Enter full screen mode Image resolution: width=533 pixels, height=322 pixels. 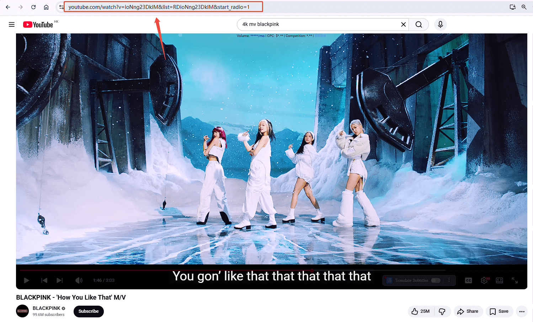coord(515,280)
